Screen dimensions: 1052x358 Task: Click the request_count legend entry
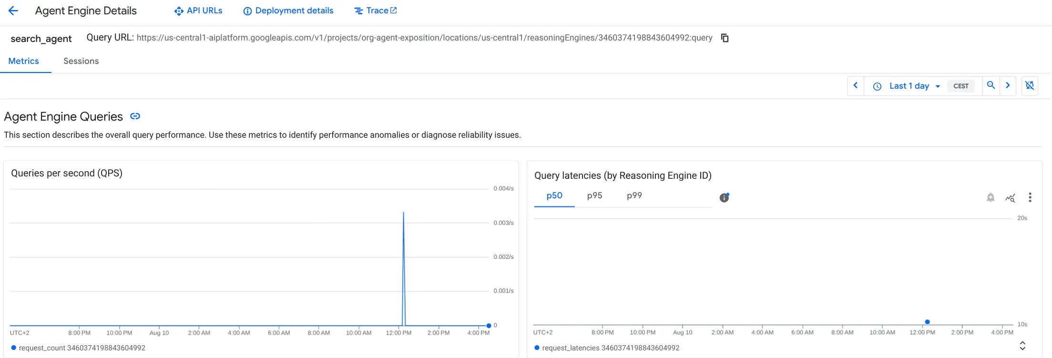pos(78,348)
